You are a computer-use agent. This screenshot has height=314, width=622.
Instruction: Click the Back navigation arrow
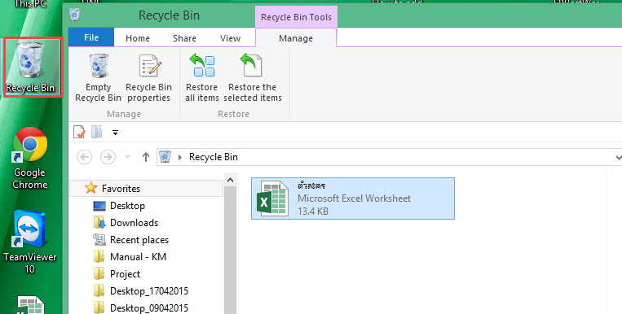[x=84, y=157]
